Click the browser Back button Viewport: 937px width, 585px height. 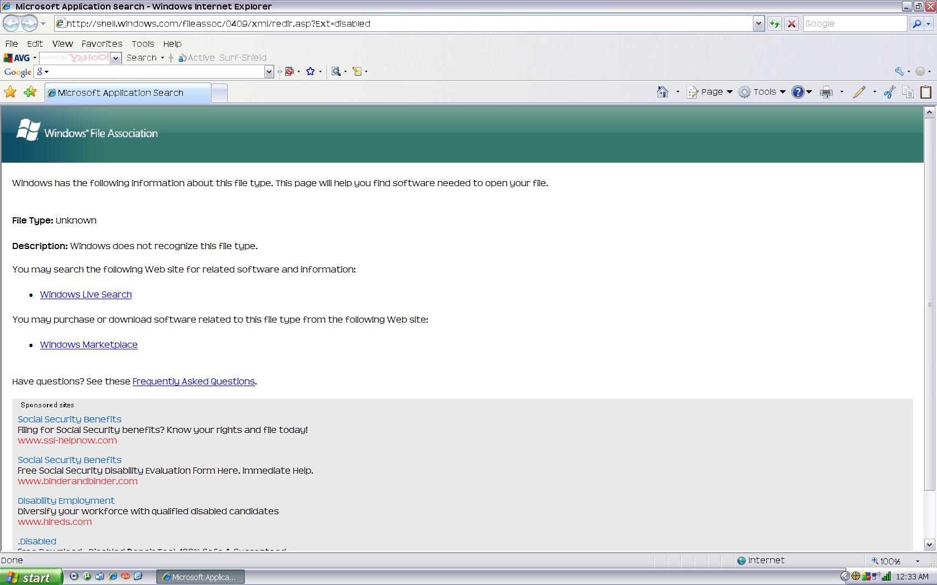[x=11, y=23]
